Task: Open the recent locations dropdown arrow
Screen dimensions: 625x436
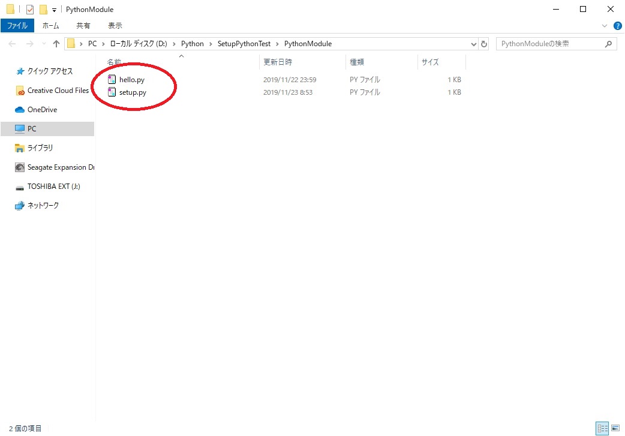Action: [x=43, y=44]
